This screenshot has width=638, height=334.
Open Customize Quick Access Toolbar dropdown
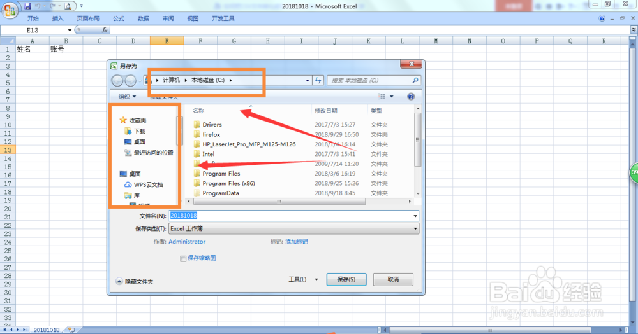pyautogui.click(x=82, y=6)
